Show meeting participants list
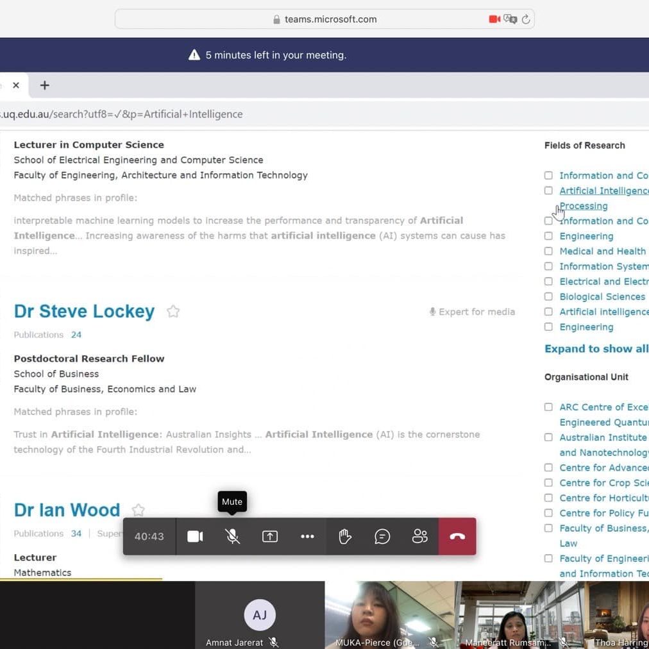649x649 pixels. coord(419,536)
